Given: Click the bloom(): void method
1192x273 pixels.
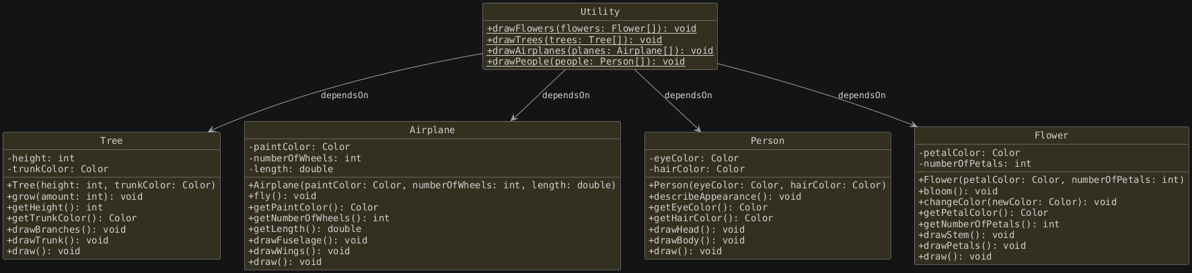Looking at the screenshot, I should click(958, 191).
